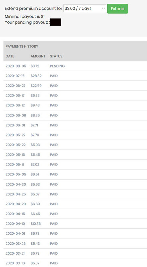Select the 2020-03-16 payment date

coord(15,263)
